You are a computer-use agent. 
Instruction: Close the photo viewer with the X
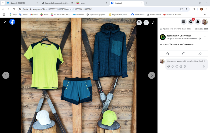pyautogui.click(x=5, y=22)
